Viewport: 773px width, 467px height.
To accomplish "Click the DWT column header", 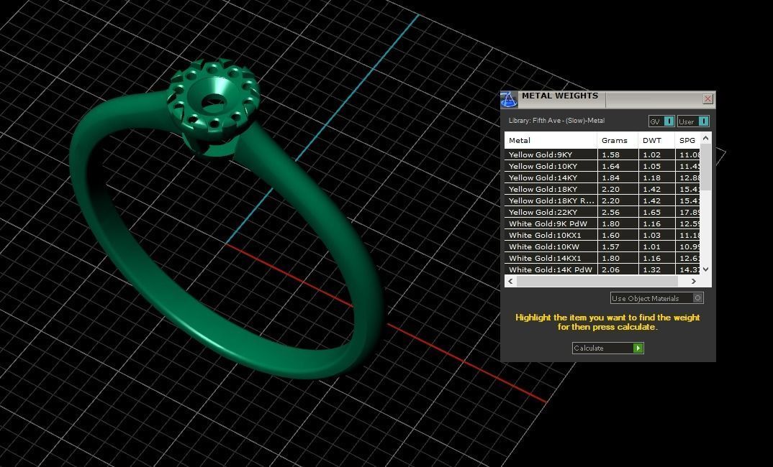I will (656, 140).
